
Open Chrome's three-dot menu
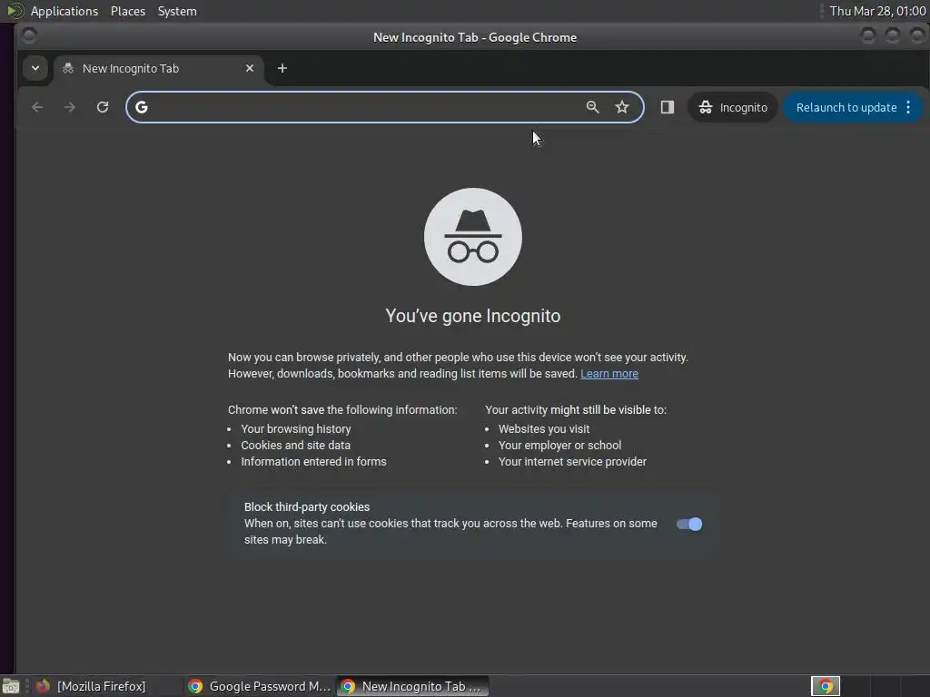click(x=908, y=107)
